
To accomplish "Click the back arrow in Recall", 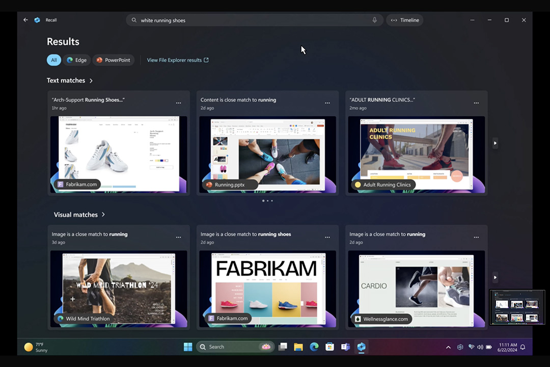I will click(x=25, y=20).
